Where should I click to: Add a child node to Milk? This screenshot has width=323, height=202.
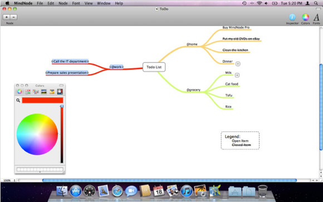237,75
